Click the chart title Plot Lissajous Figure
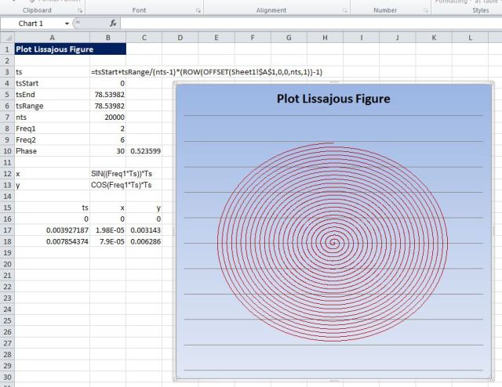Screen dimensions: 502x387 [333, 99]
